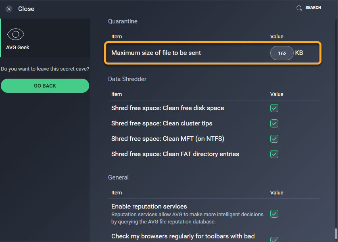The image size is (338, 242).
Task: Click the Quarantine section heading
Action: (123, 21)
